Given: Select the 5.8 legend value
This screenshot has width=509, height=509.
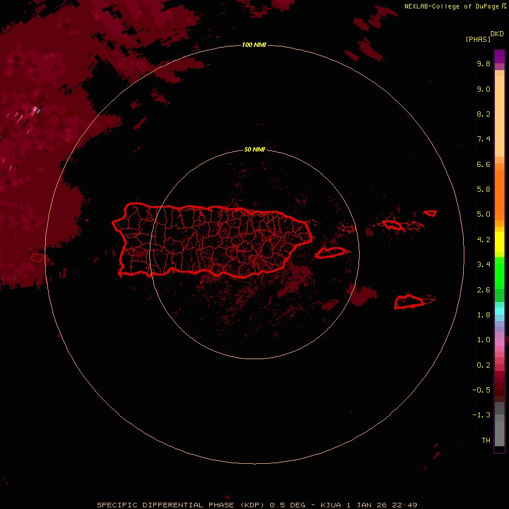Looking at the screenshot, I should (484, 189).
